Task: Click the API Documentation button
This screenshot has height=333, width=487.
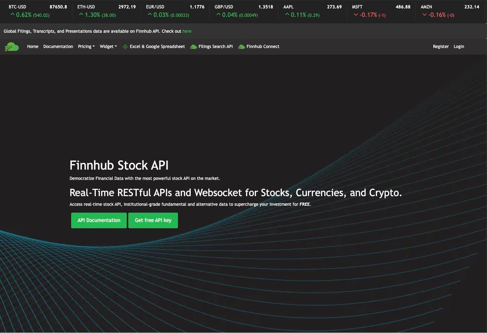Action: (x=99, y=220)
